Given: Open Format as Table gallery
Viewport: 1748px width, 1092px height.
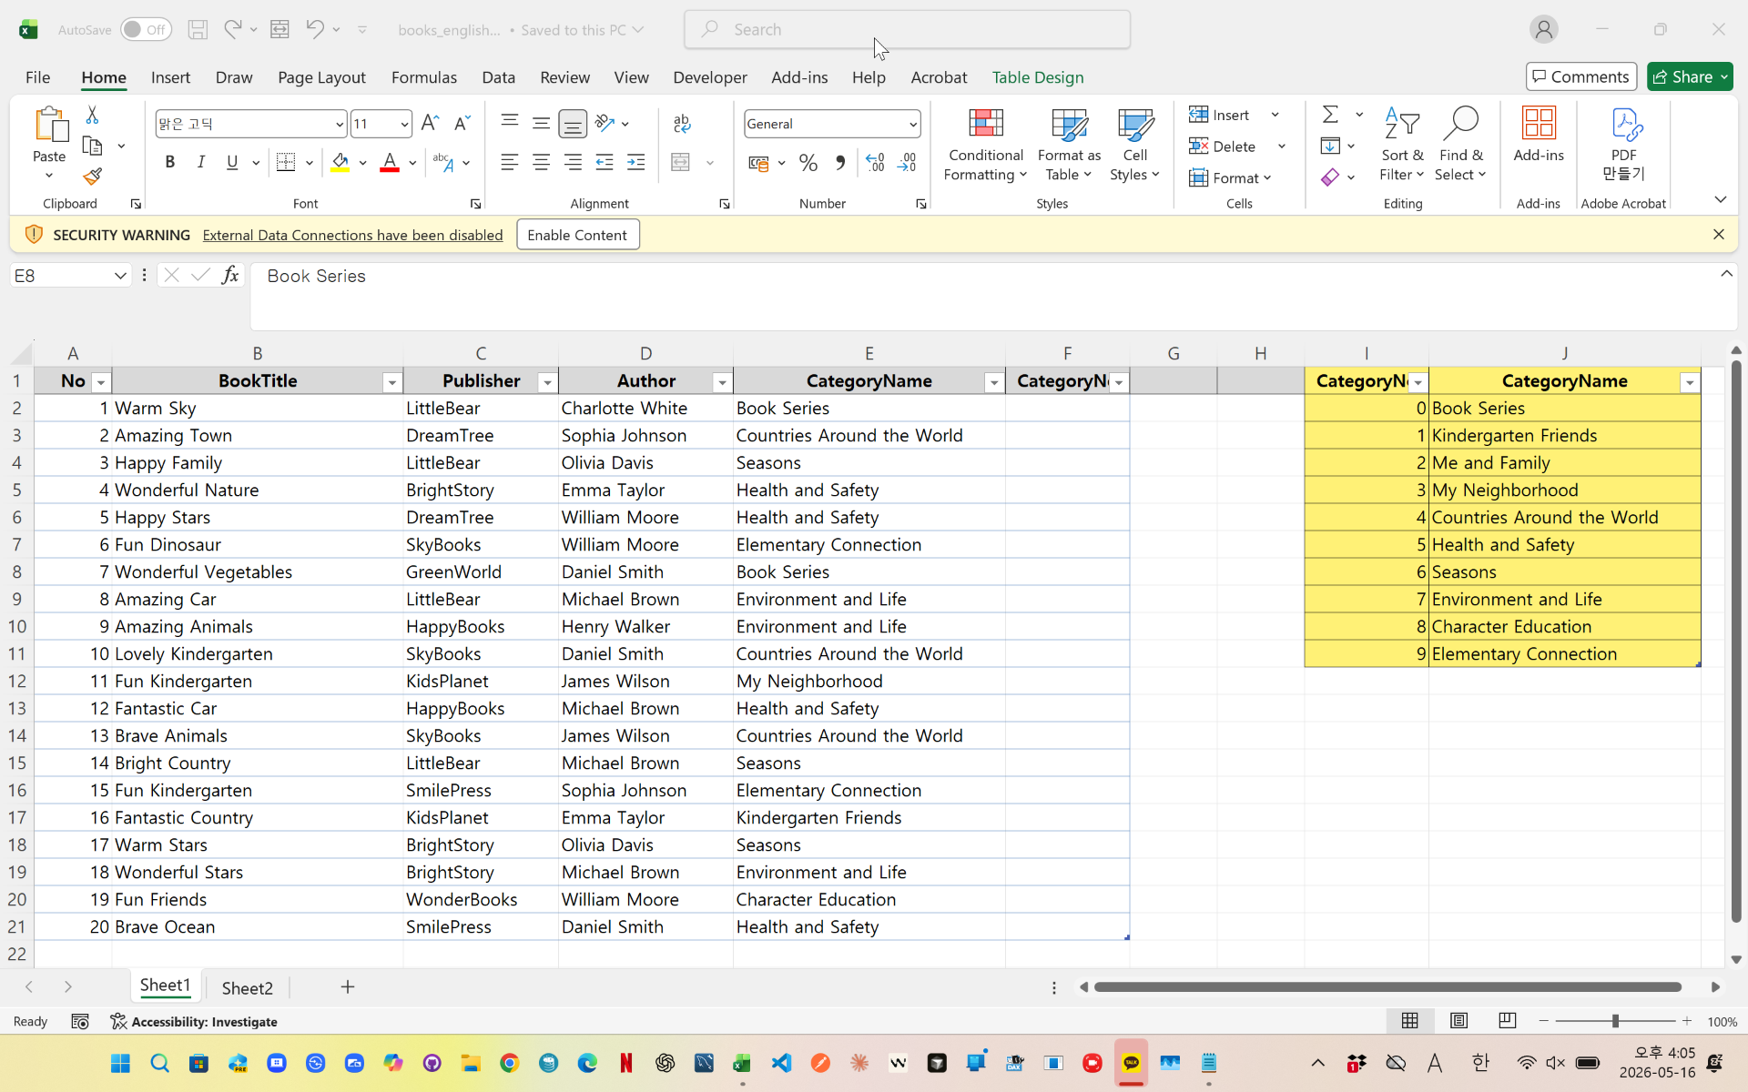Looking at the screenshot, I should 1069,146.
